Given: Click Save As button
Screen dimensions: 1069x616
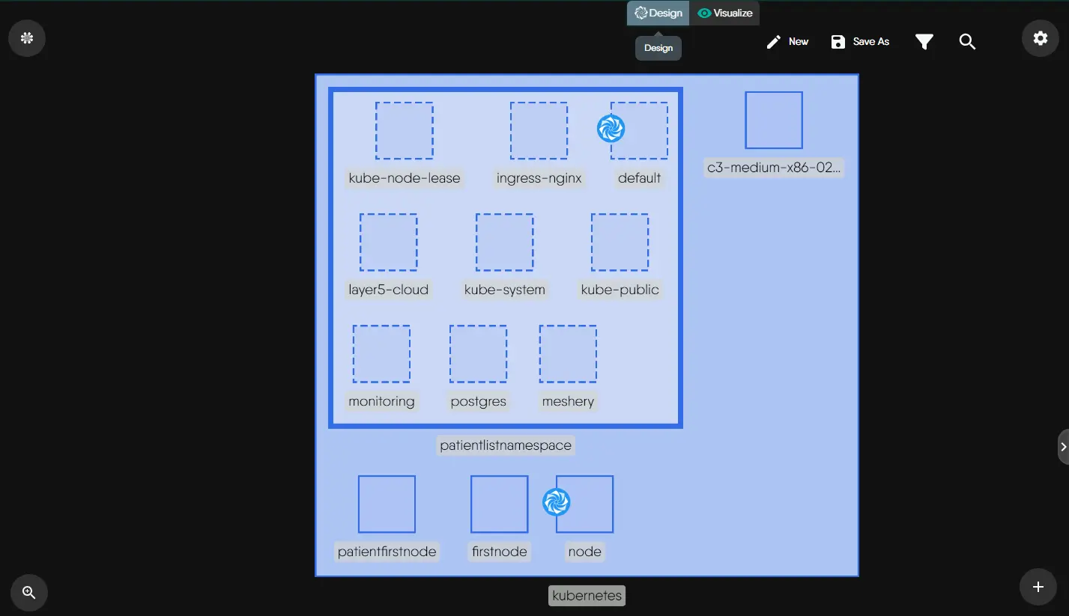Looking at the screenshot, I should [860, 42].
